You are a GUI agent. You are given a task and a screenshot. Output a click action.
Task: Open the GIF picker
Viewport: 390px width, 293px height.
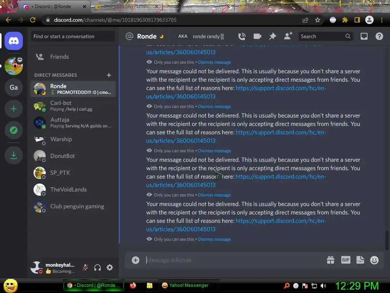click(x=346, y=260)
